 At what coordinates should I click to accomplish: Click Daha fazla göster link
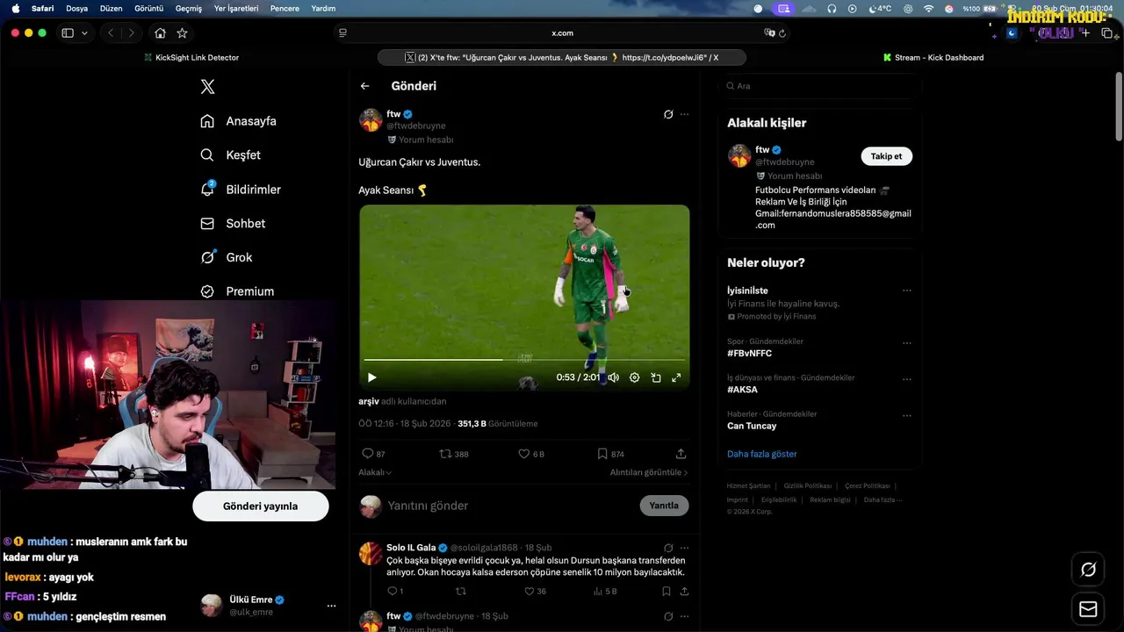[762, 454]
